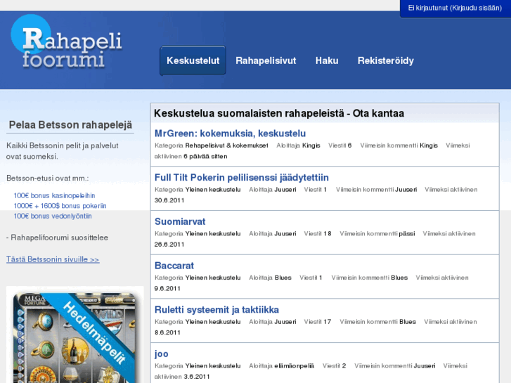Click starter Kingis in the MrGreen row

(311, 145)
